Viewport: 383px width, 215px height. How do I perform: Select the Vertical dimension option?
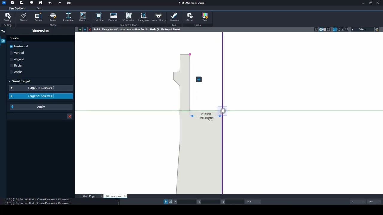point(17,53)
